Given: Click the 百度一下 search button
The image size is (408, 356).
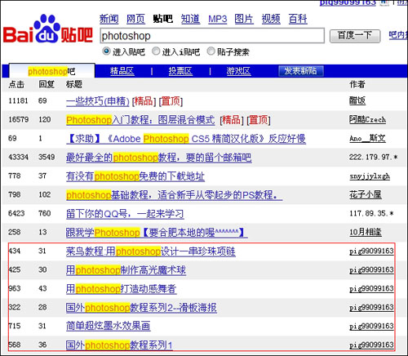Looking at the screenshot, I should [355, 36].
